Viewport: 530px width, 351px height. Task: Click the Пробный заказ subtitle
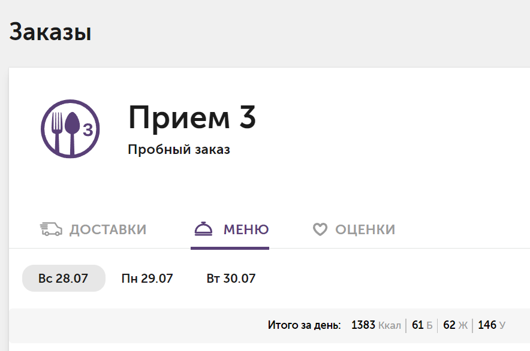pyautogui.click(x=179, y=149)
